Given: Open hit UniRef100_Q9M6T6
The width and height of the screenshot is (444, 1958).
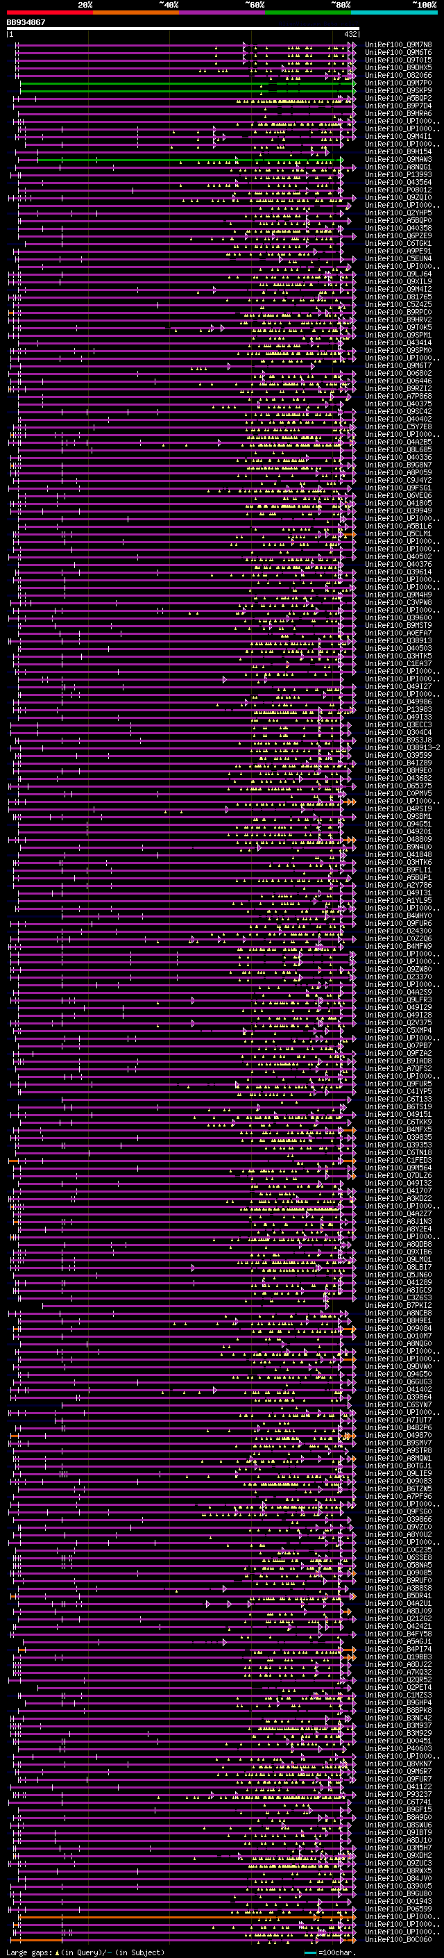Looking at the screenshot, I should [398, 53].
